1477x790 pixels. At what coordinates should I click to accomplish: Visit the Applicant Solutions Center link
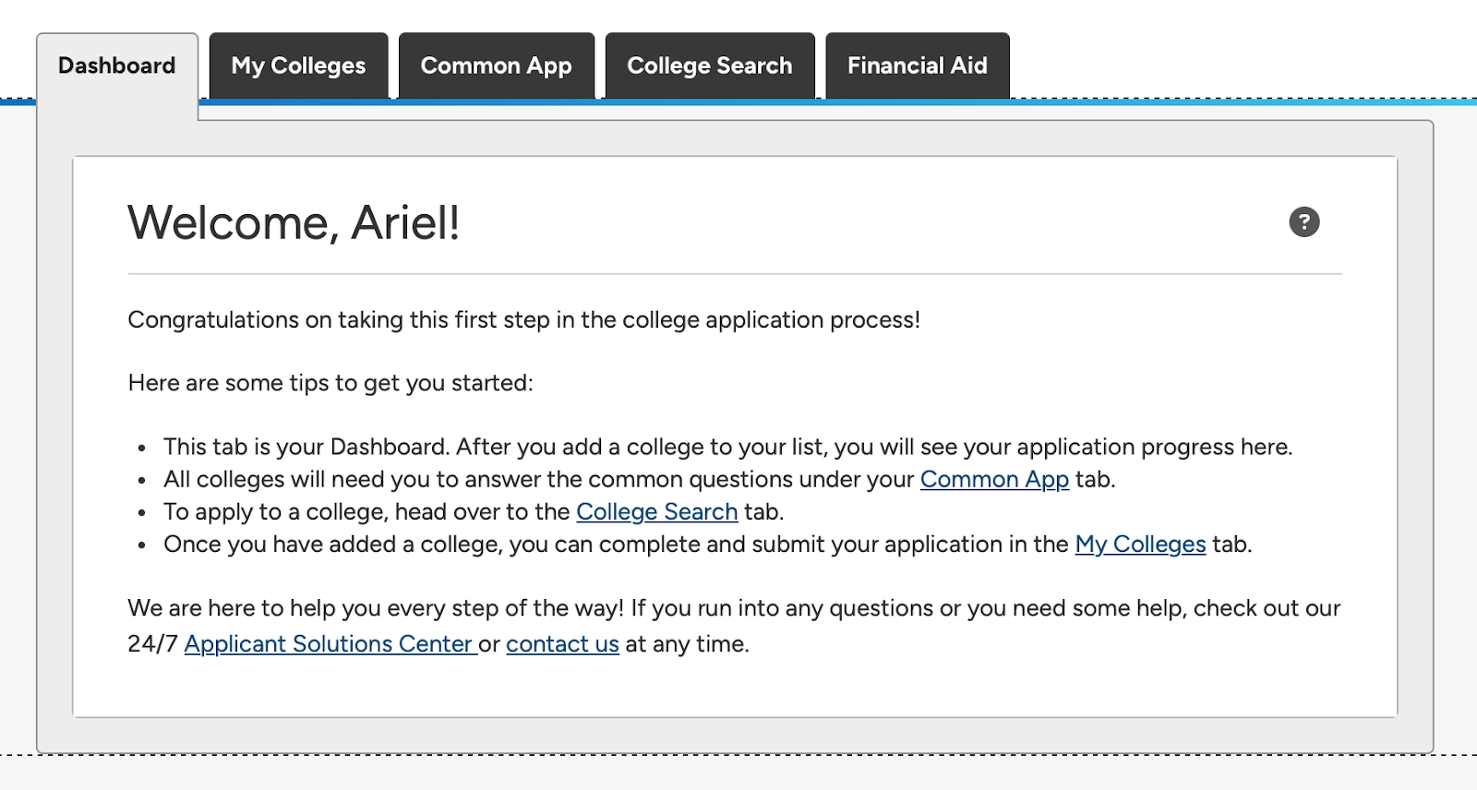click(329, 644)
